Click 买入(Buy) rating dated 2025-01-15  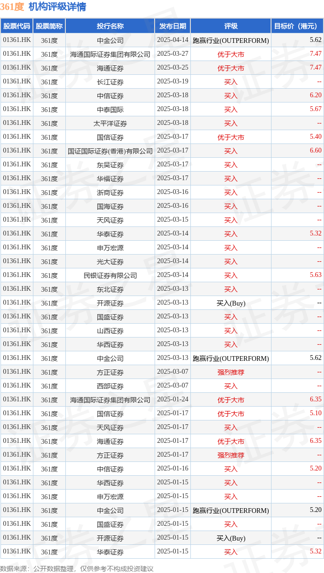(231, 538)
